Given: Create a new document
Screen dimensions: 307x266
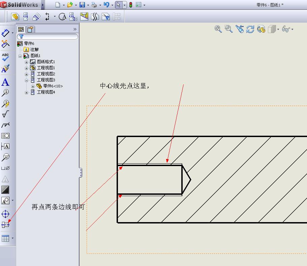Looking at the screenshot, I should click(58, 5).
